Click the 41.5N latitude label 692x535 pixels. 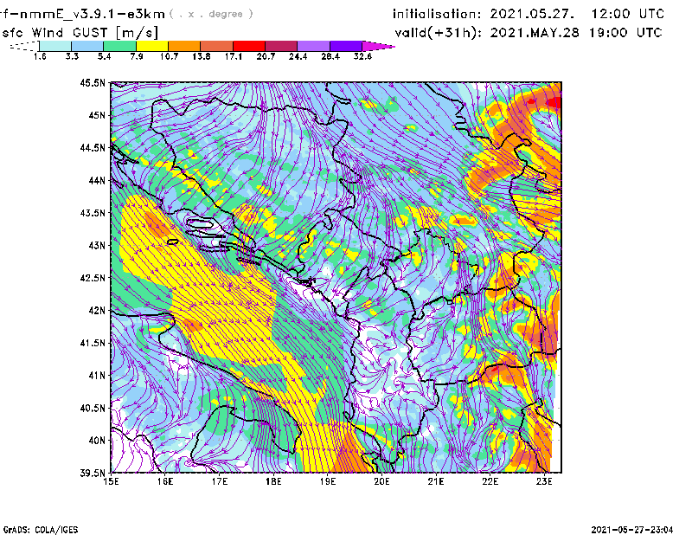tap(93, 343)
